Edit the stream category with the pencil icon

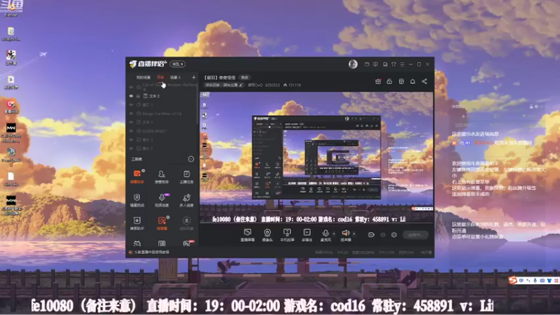241,85
